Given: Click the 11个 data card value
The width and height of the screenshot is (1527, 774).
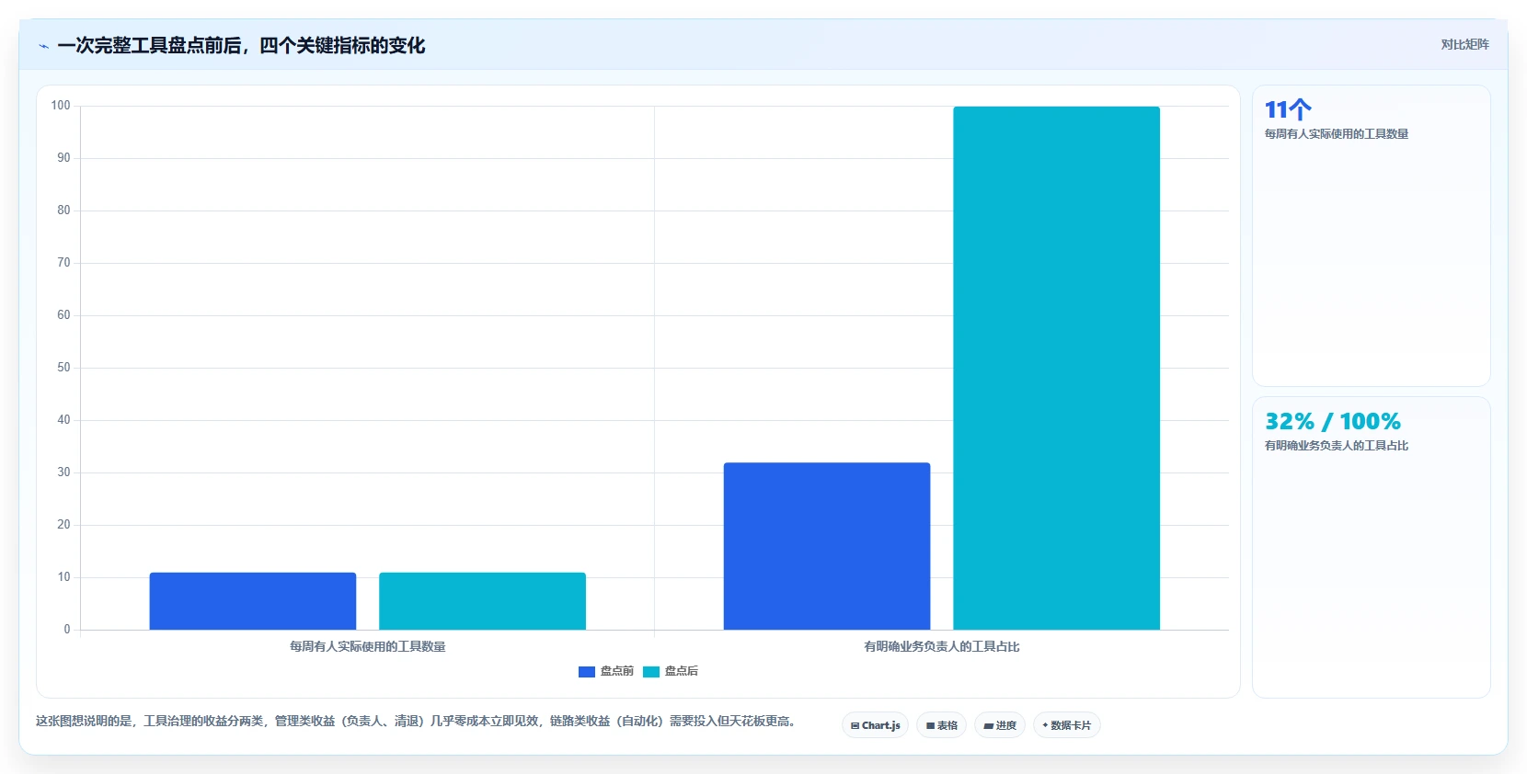Looking at the screenshot, I should coord(1288,109).
